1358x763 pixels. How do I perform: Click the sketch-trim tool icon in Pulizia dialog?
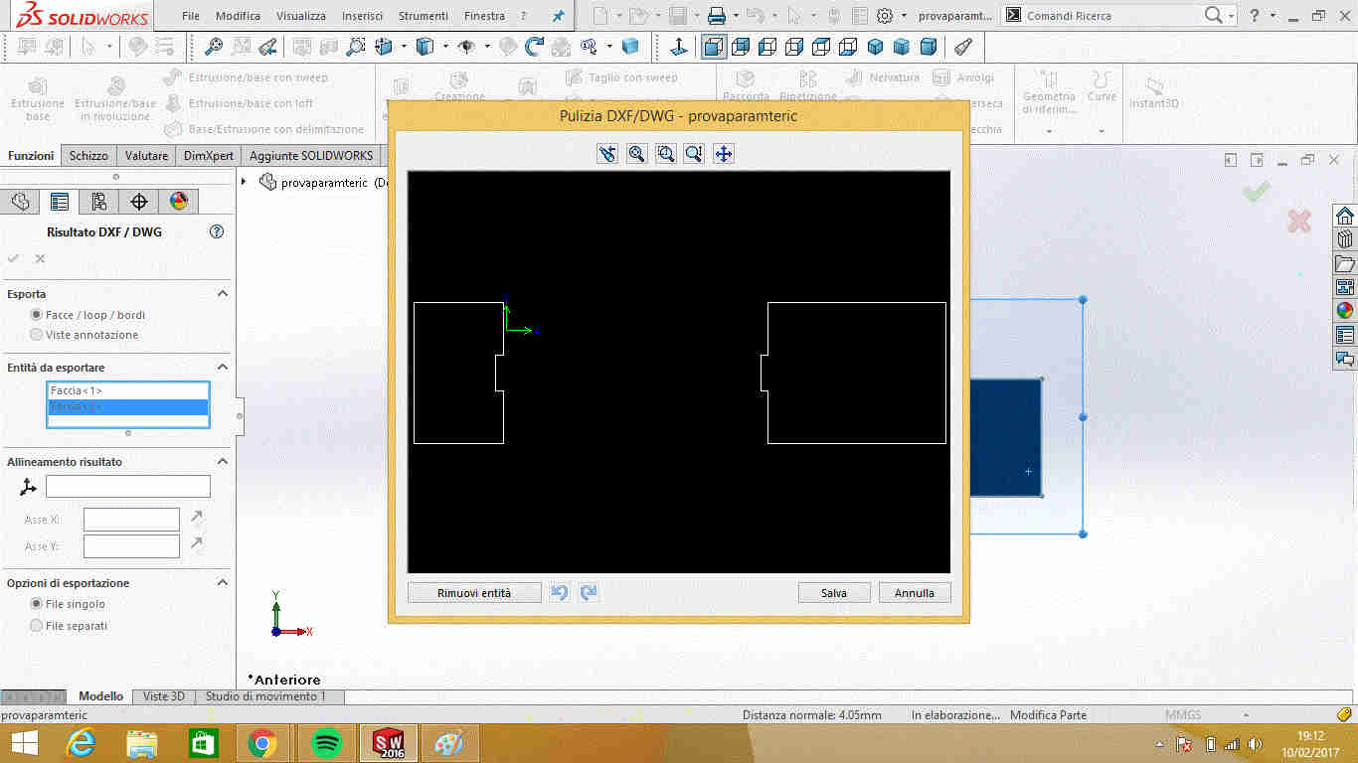pyautogui.click(x=607, y=154)
